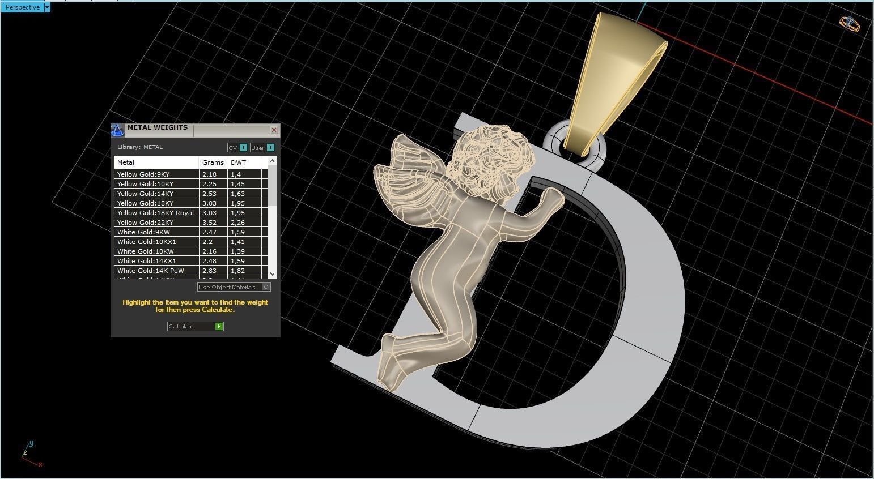Open the Use Object Materials selector
This screenshot has width=874, height=479.
pos(266,287)
